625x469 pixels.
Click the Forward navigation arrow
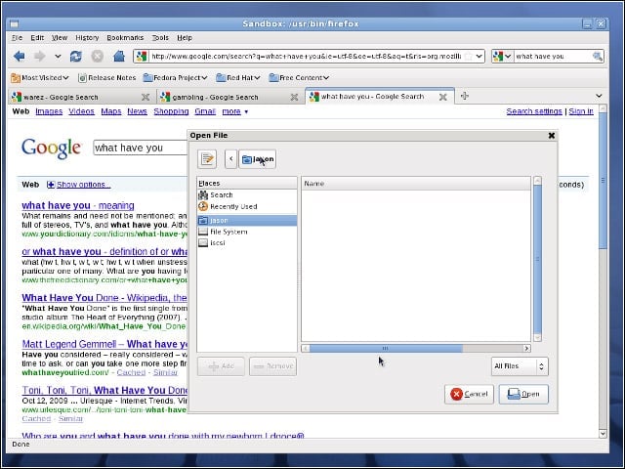click(39, 57)
